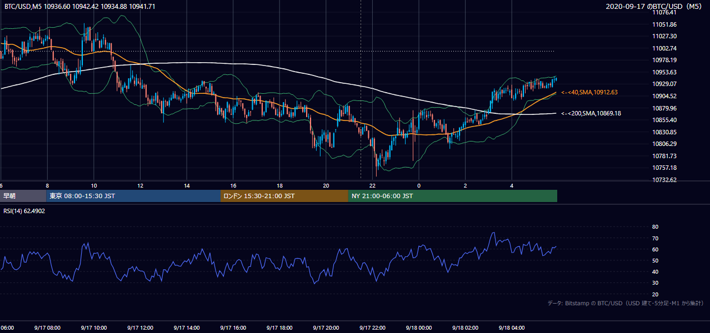
Task: Click price axis value 10757.18
Action: point(664,168)
